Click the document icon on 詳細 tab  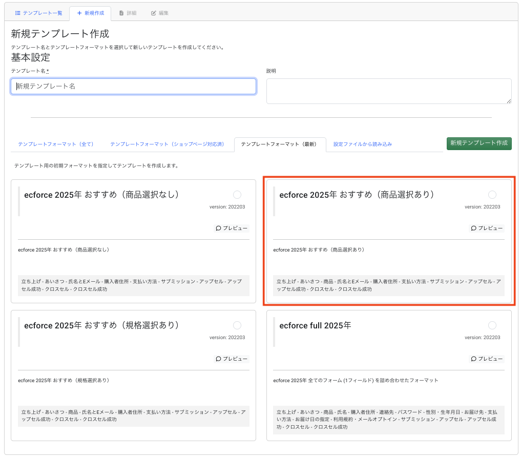pyautogui.click(x=121, y=13)
